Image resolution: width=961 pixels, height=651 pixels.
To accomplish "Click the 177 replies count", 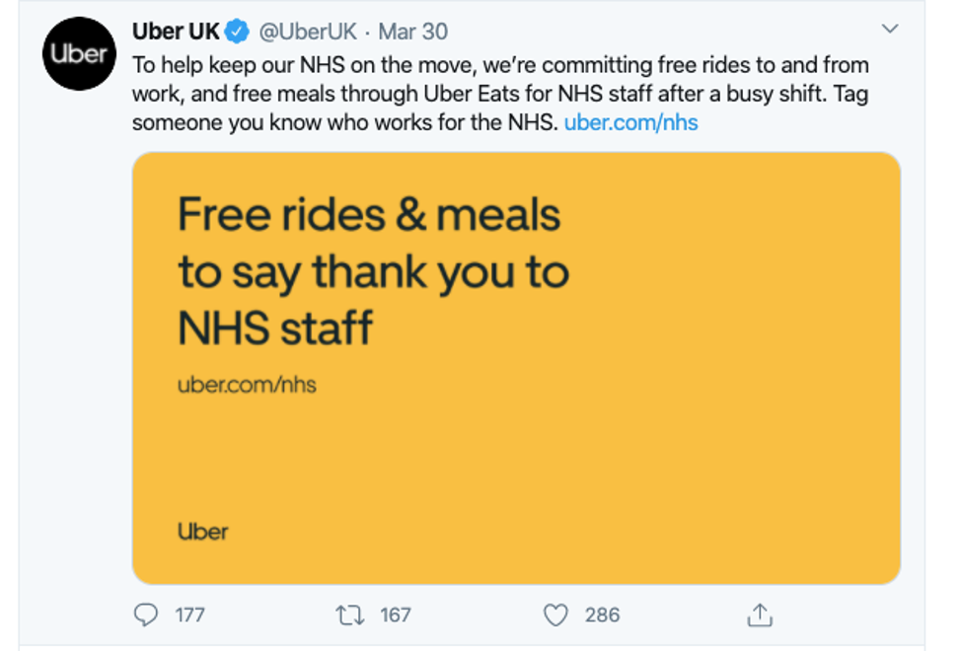I will [189, 615].
